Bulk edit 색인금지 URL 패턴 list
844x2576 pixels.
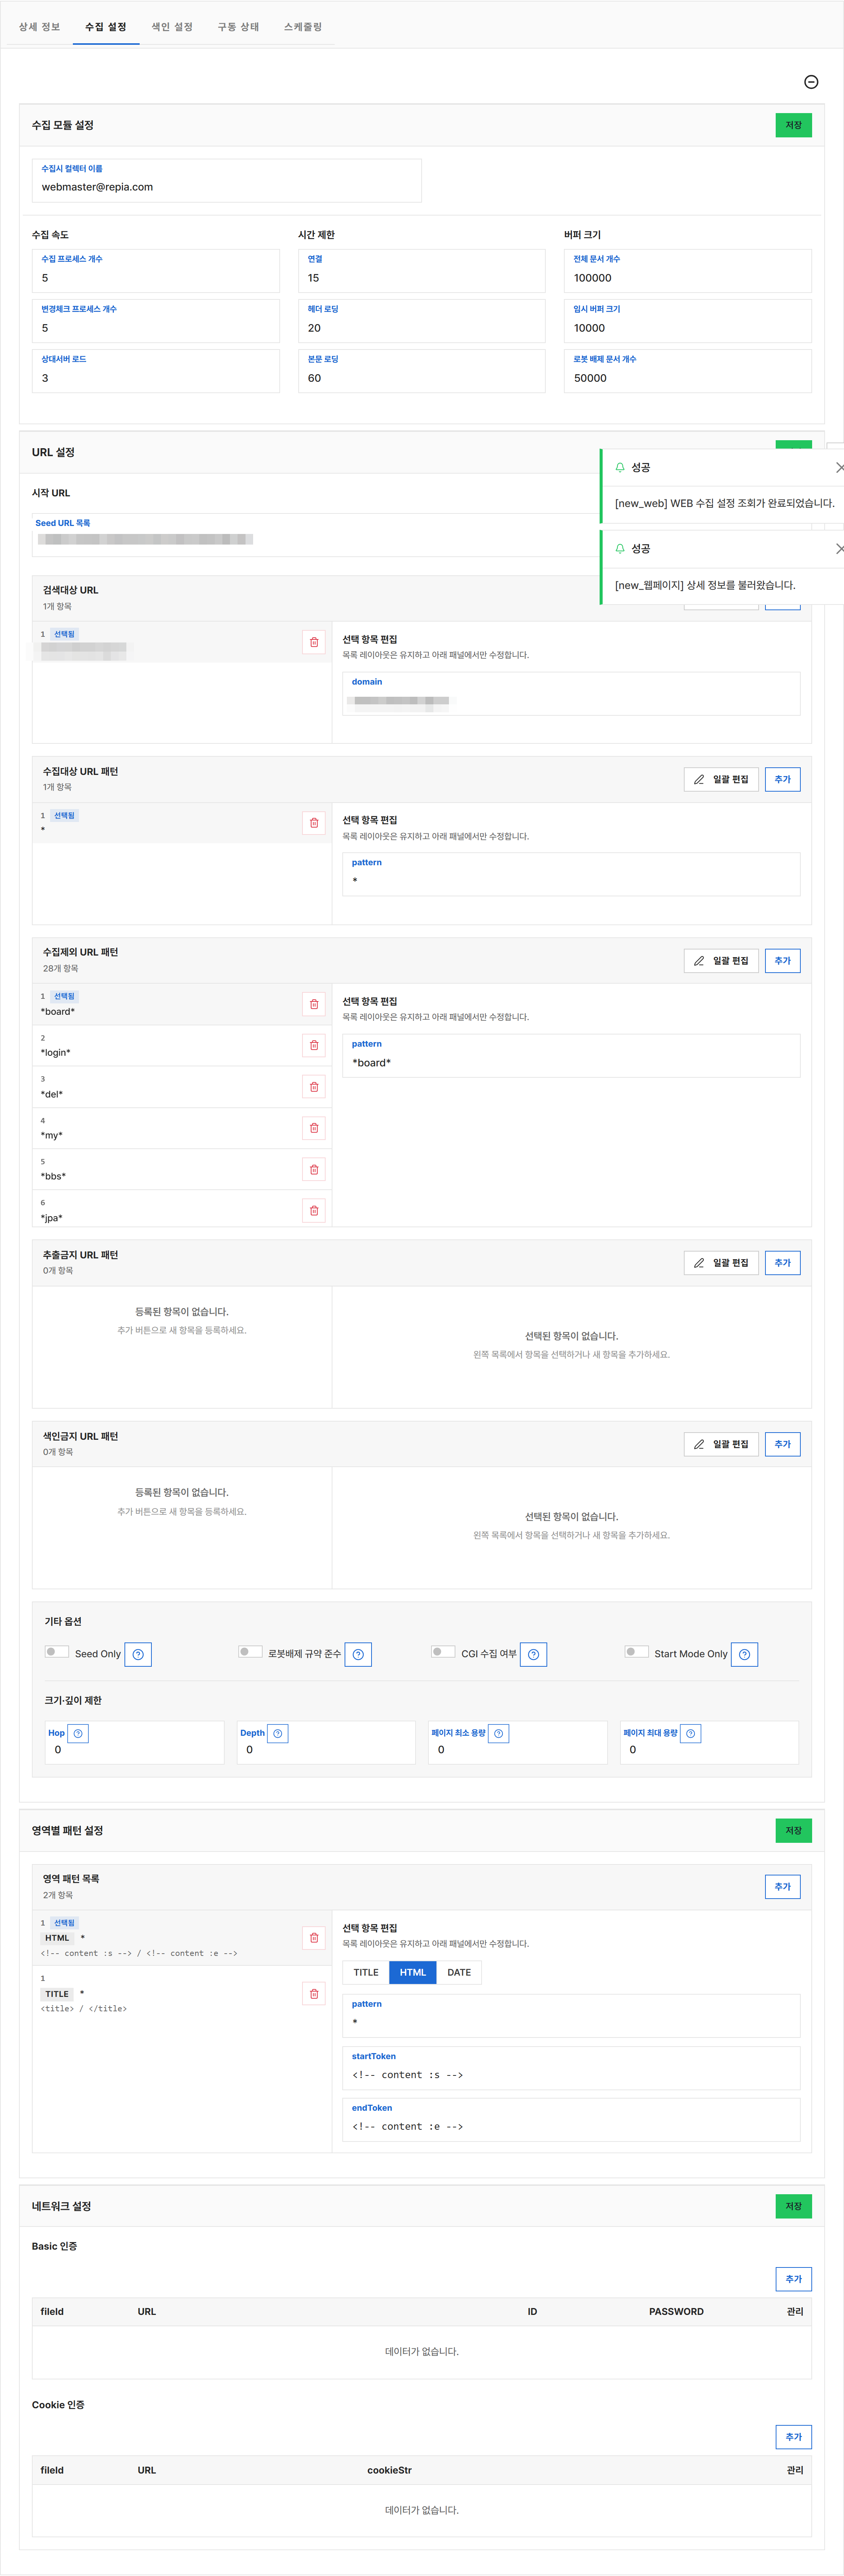click(721, 1444)
